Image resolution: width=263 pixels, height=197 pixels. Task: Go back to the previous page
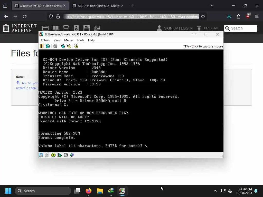[x=6, y=16]
